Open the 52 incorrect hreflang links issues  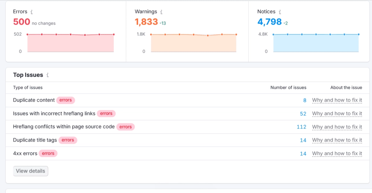303,114
